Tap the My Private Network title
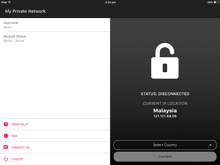Screen dimensions: 220x165 pyautogui.click(x=25, y=11)
